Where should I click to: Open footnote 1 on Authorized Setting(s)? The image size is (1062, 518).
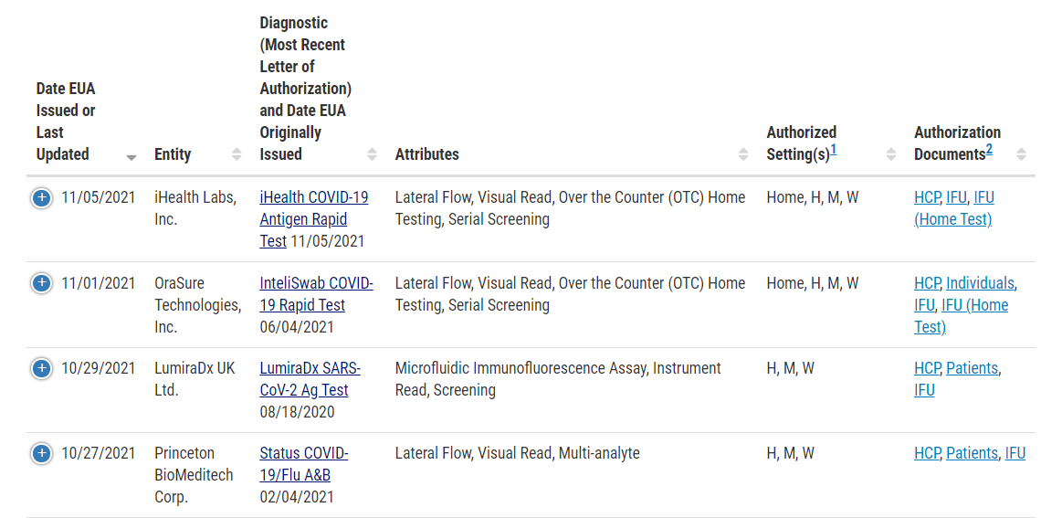(x=834, y=151)
